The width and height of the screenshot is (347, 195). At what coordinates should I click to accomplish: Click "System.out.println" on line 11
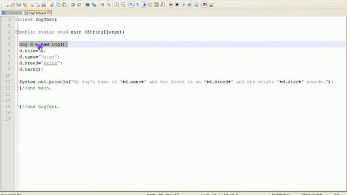click(43, 82)
